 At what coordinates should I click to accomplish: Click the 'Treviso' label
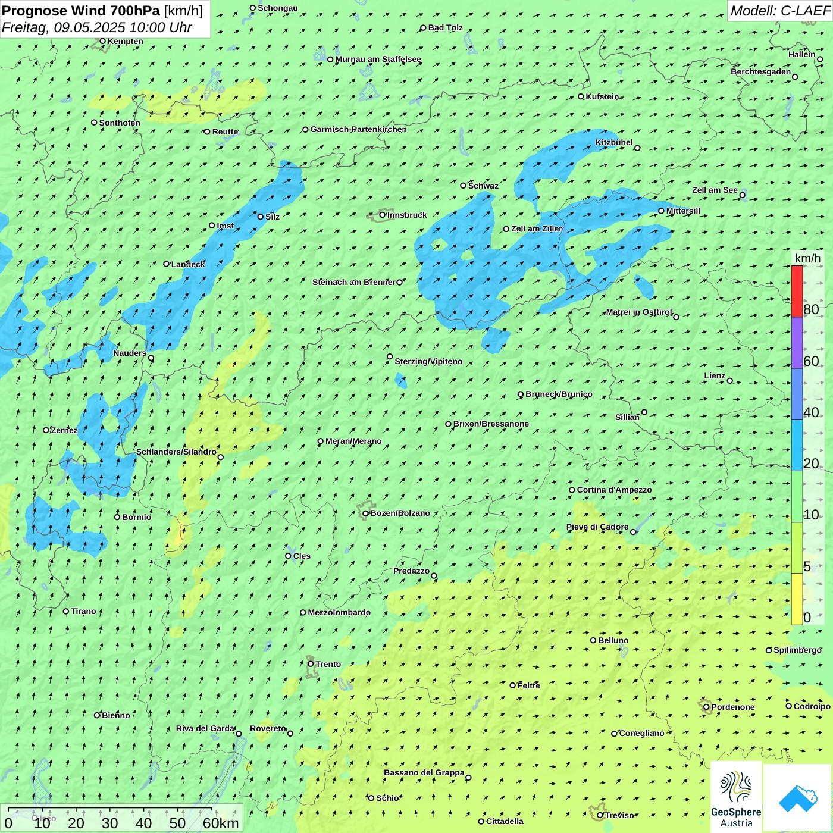click(620, 815)
